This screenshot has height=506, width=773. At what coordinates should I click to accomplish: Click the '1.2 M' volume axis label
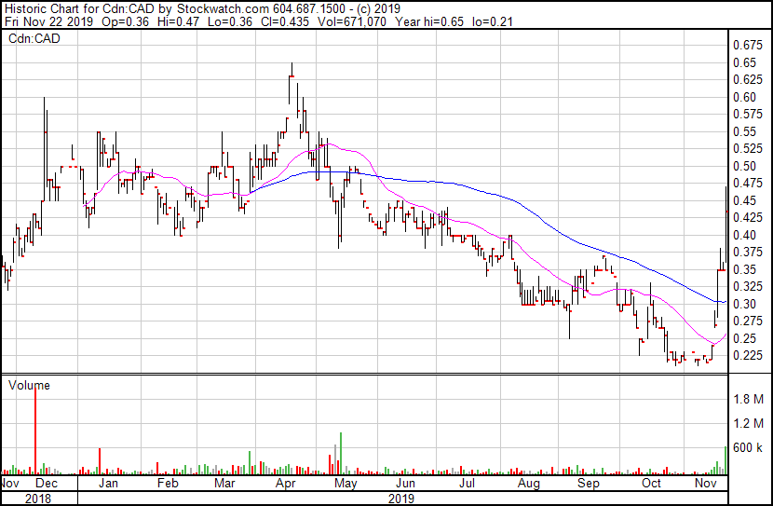749,423
